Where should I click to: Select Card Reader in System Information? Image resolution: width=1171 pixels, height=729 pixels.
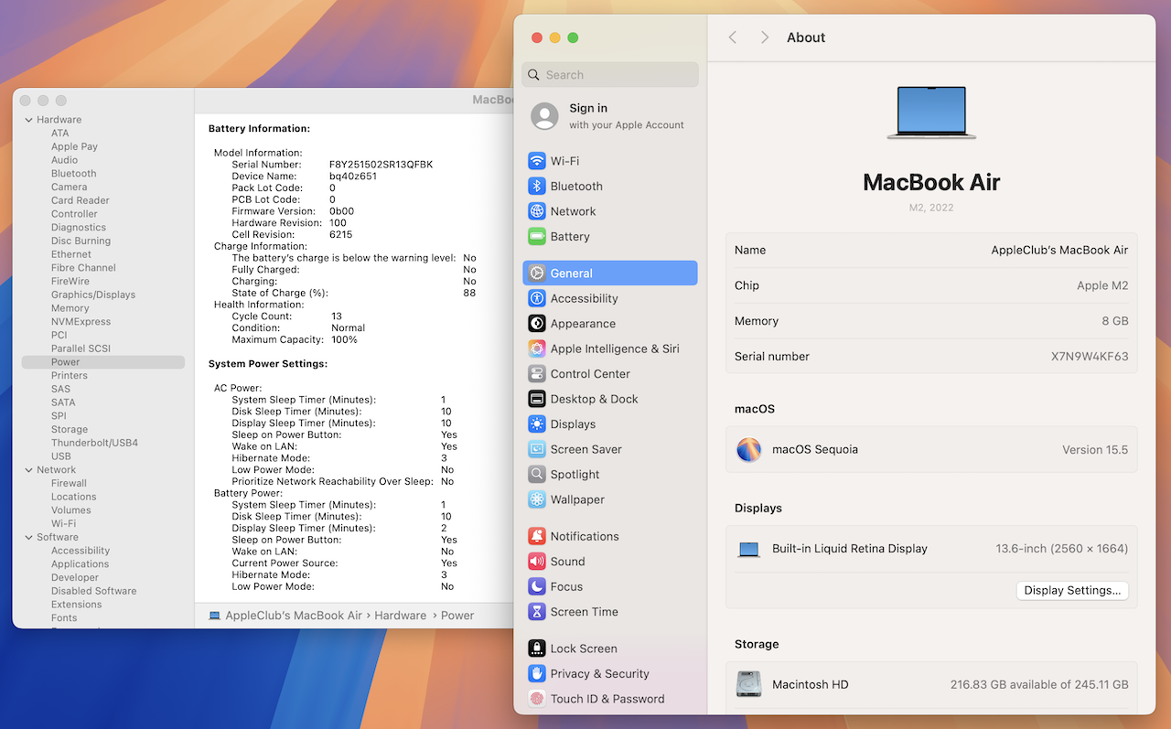pyautogui.click(x=81, y=200)
